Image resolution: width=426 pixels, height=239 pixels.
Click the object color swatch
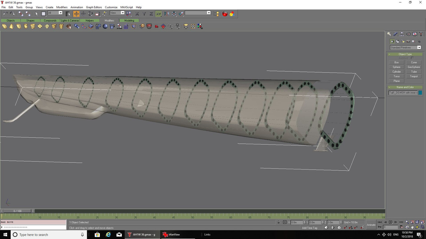[420, 93]
